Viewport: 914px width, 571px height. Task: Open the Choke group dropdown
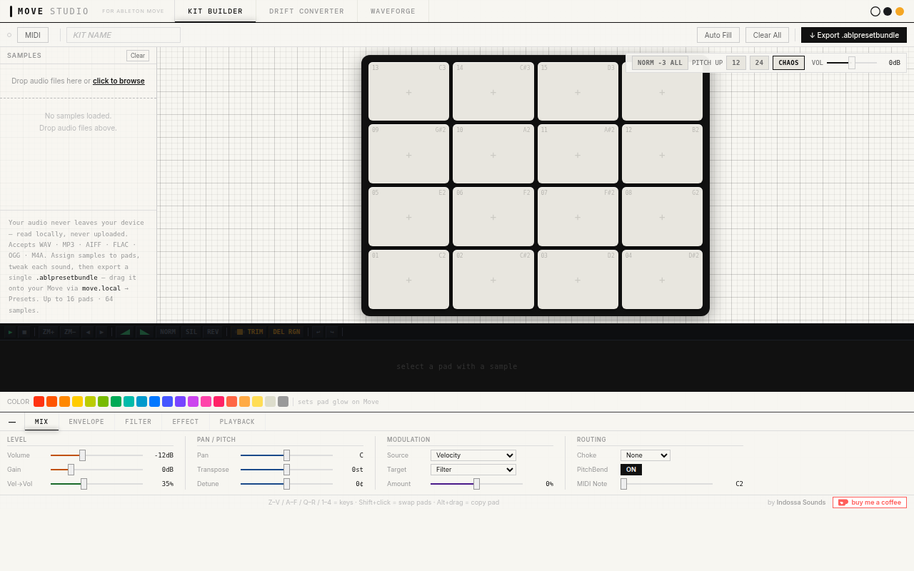tap(646, 455)
